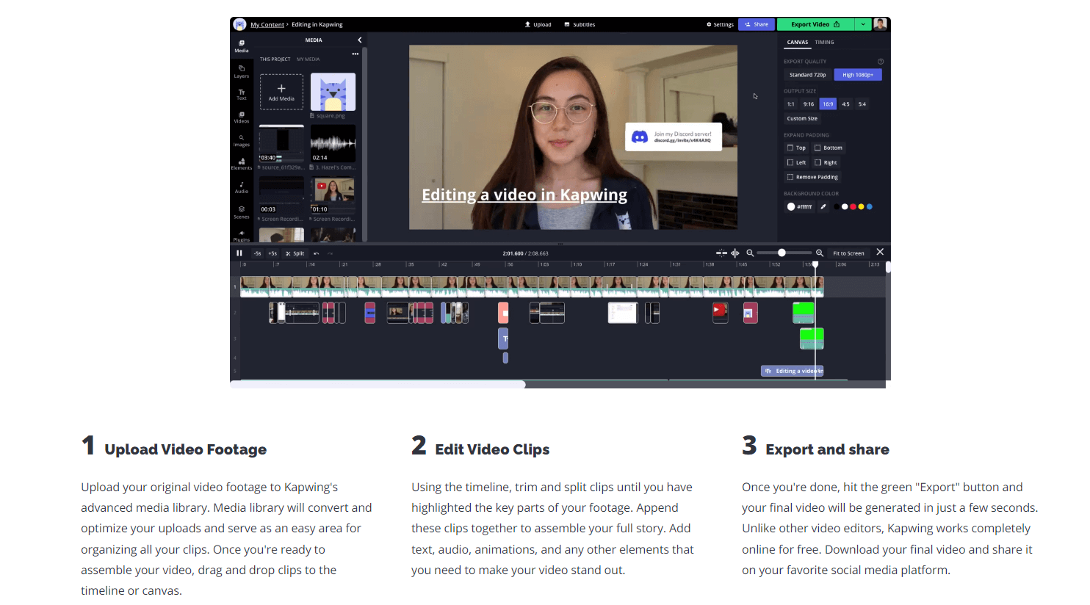
Task: Click the undo arrow in timeline toolbar
Action: click(x=317, y=253)
